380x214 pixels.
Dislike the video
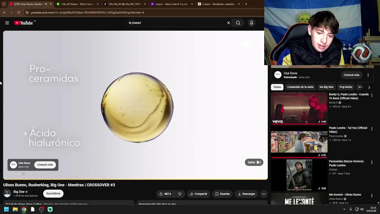[x=180, y=194]
